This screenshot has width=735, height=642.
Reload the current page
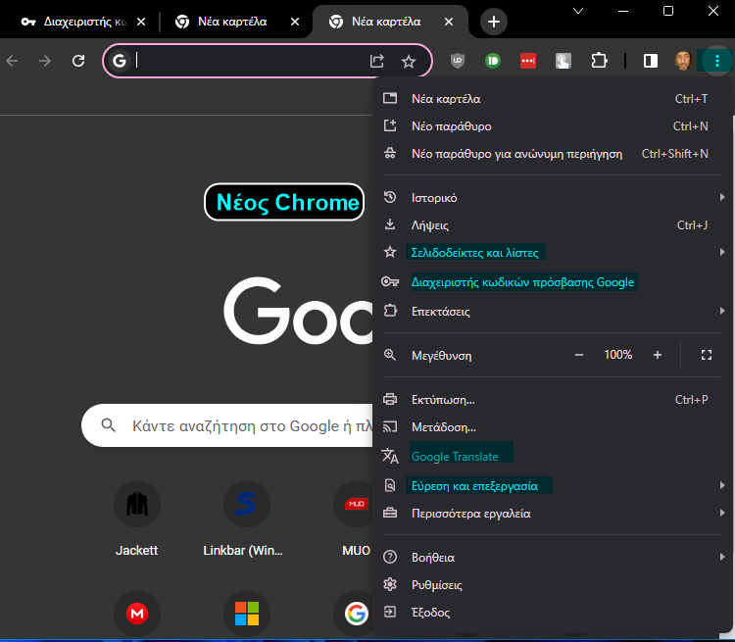[78, 61]
